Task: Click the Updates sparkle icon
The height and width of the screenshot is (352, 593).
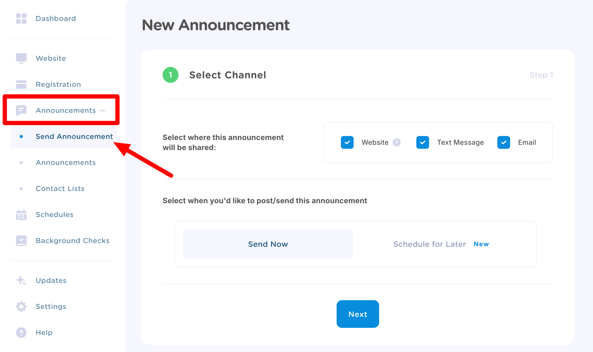Action: tap(21, 281)
